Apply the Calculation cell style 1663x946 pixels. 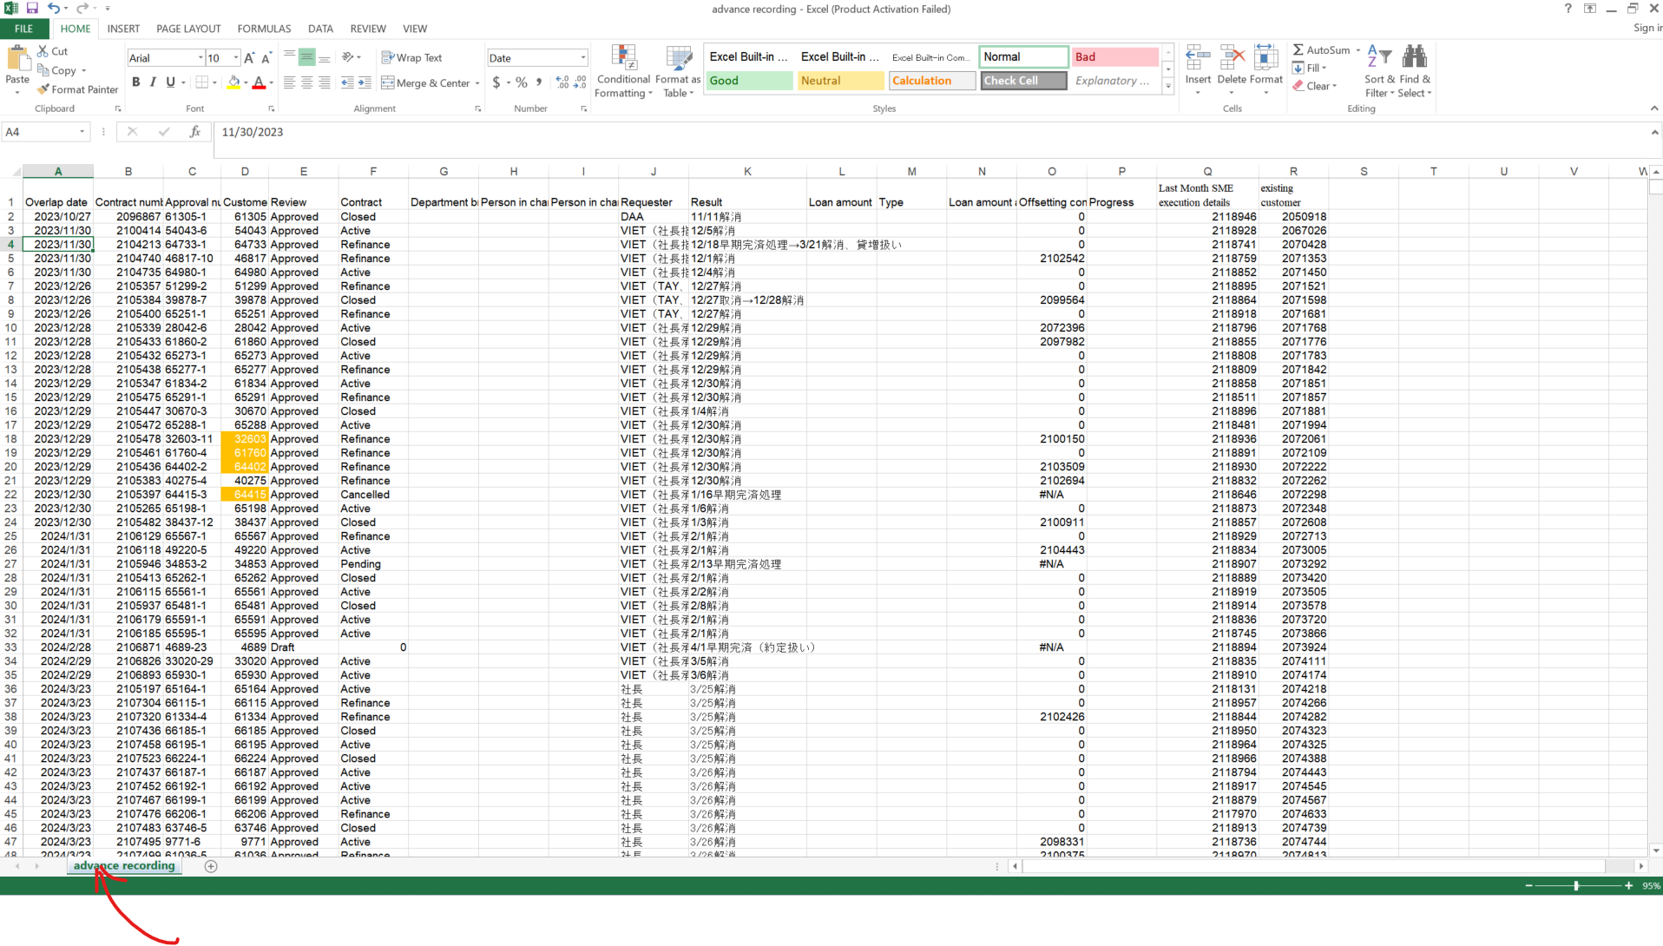point(932,81)
